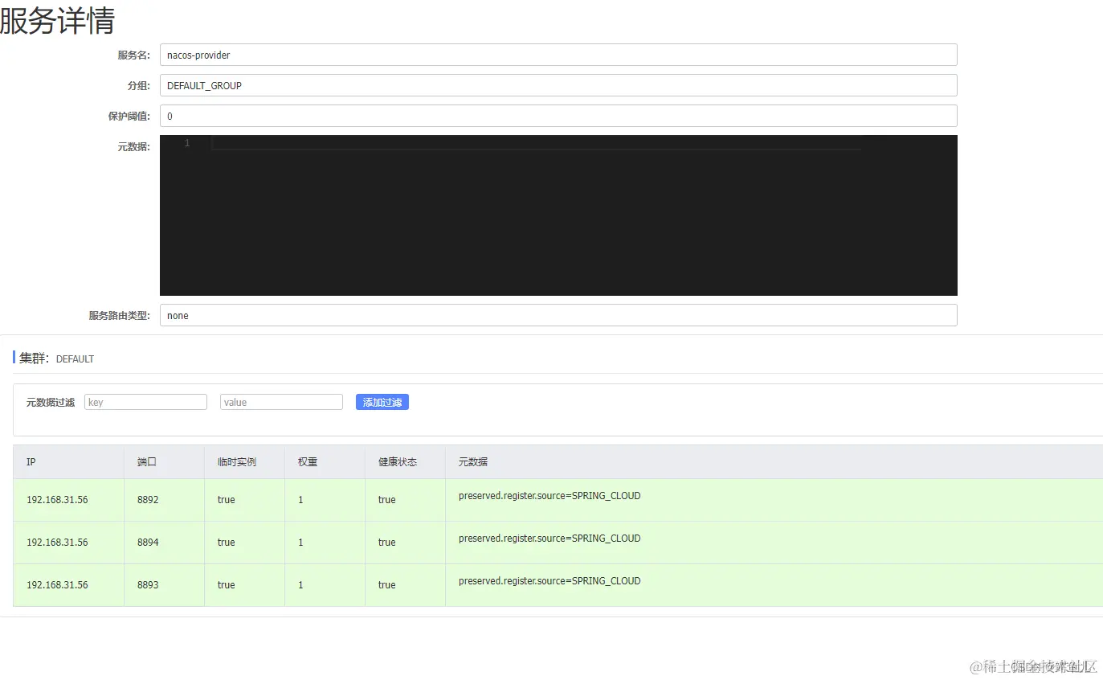Click line number 1 in the metadata editor
The height and width of the screenshot is (680, 1103).
(x=187, y=143)
